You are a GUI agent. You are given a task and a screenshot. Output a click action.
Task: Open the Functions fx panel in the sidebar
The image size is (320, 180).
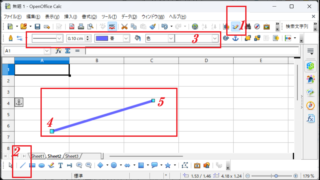(310, 119)
